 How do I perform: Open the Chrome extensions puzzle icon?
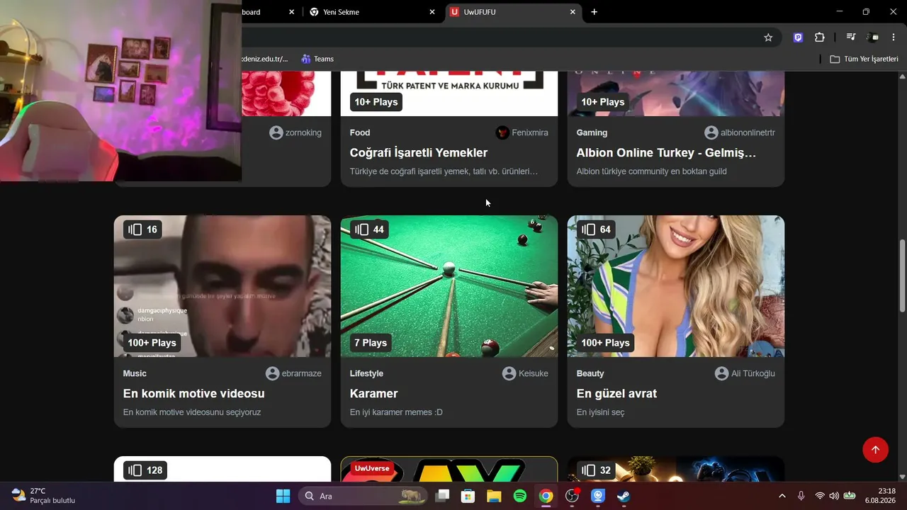(x=820, y=38)
